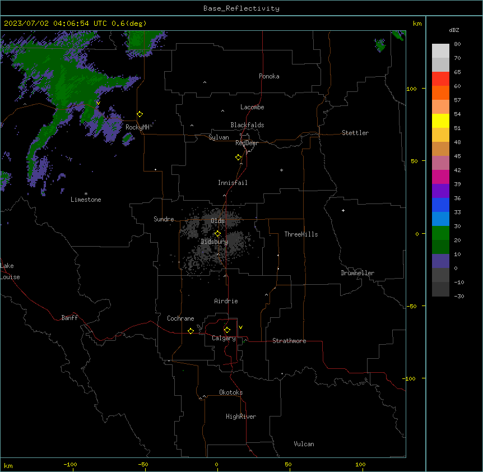Click the Stettler label
Image resolution: width=483 pixels, height=472 pixels.
pos(355,133)
